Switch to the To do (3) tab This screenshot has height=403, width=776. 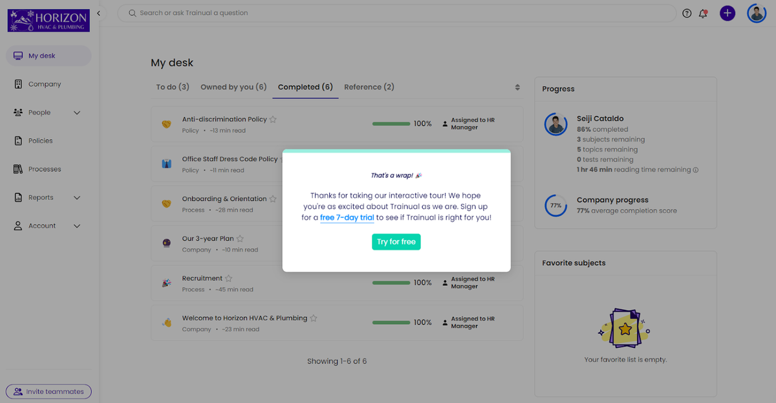[173, 87]
